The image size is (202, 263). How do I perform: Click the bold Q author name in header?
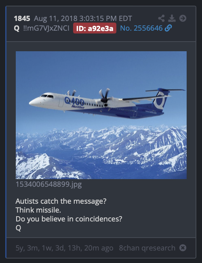[17, 28]
